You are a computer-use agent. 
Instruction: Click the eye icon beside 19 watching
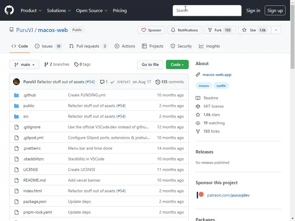(x=198, y=123)
